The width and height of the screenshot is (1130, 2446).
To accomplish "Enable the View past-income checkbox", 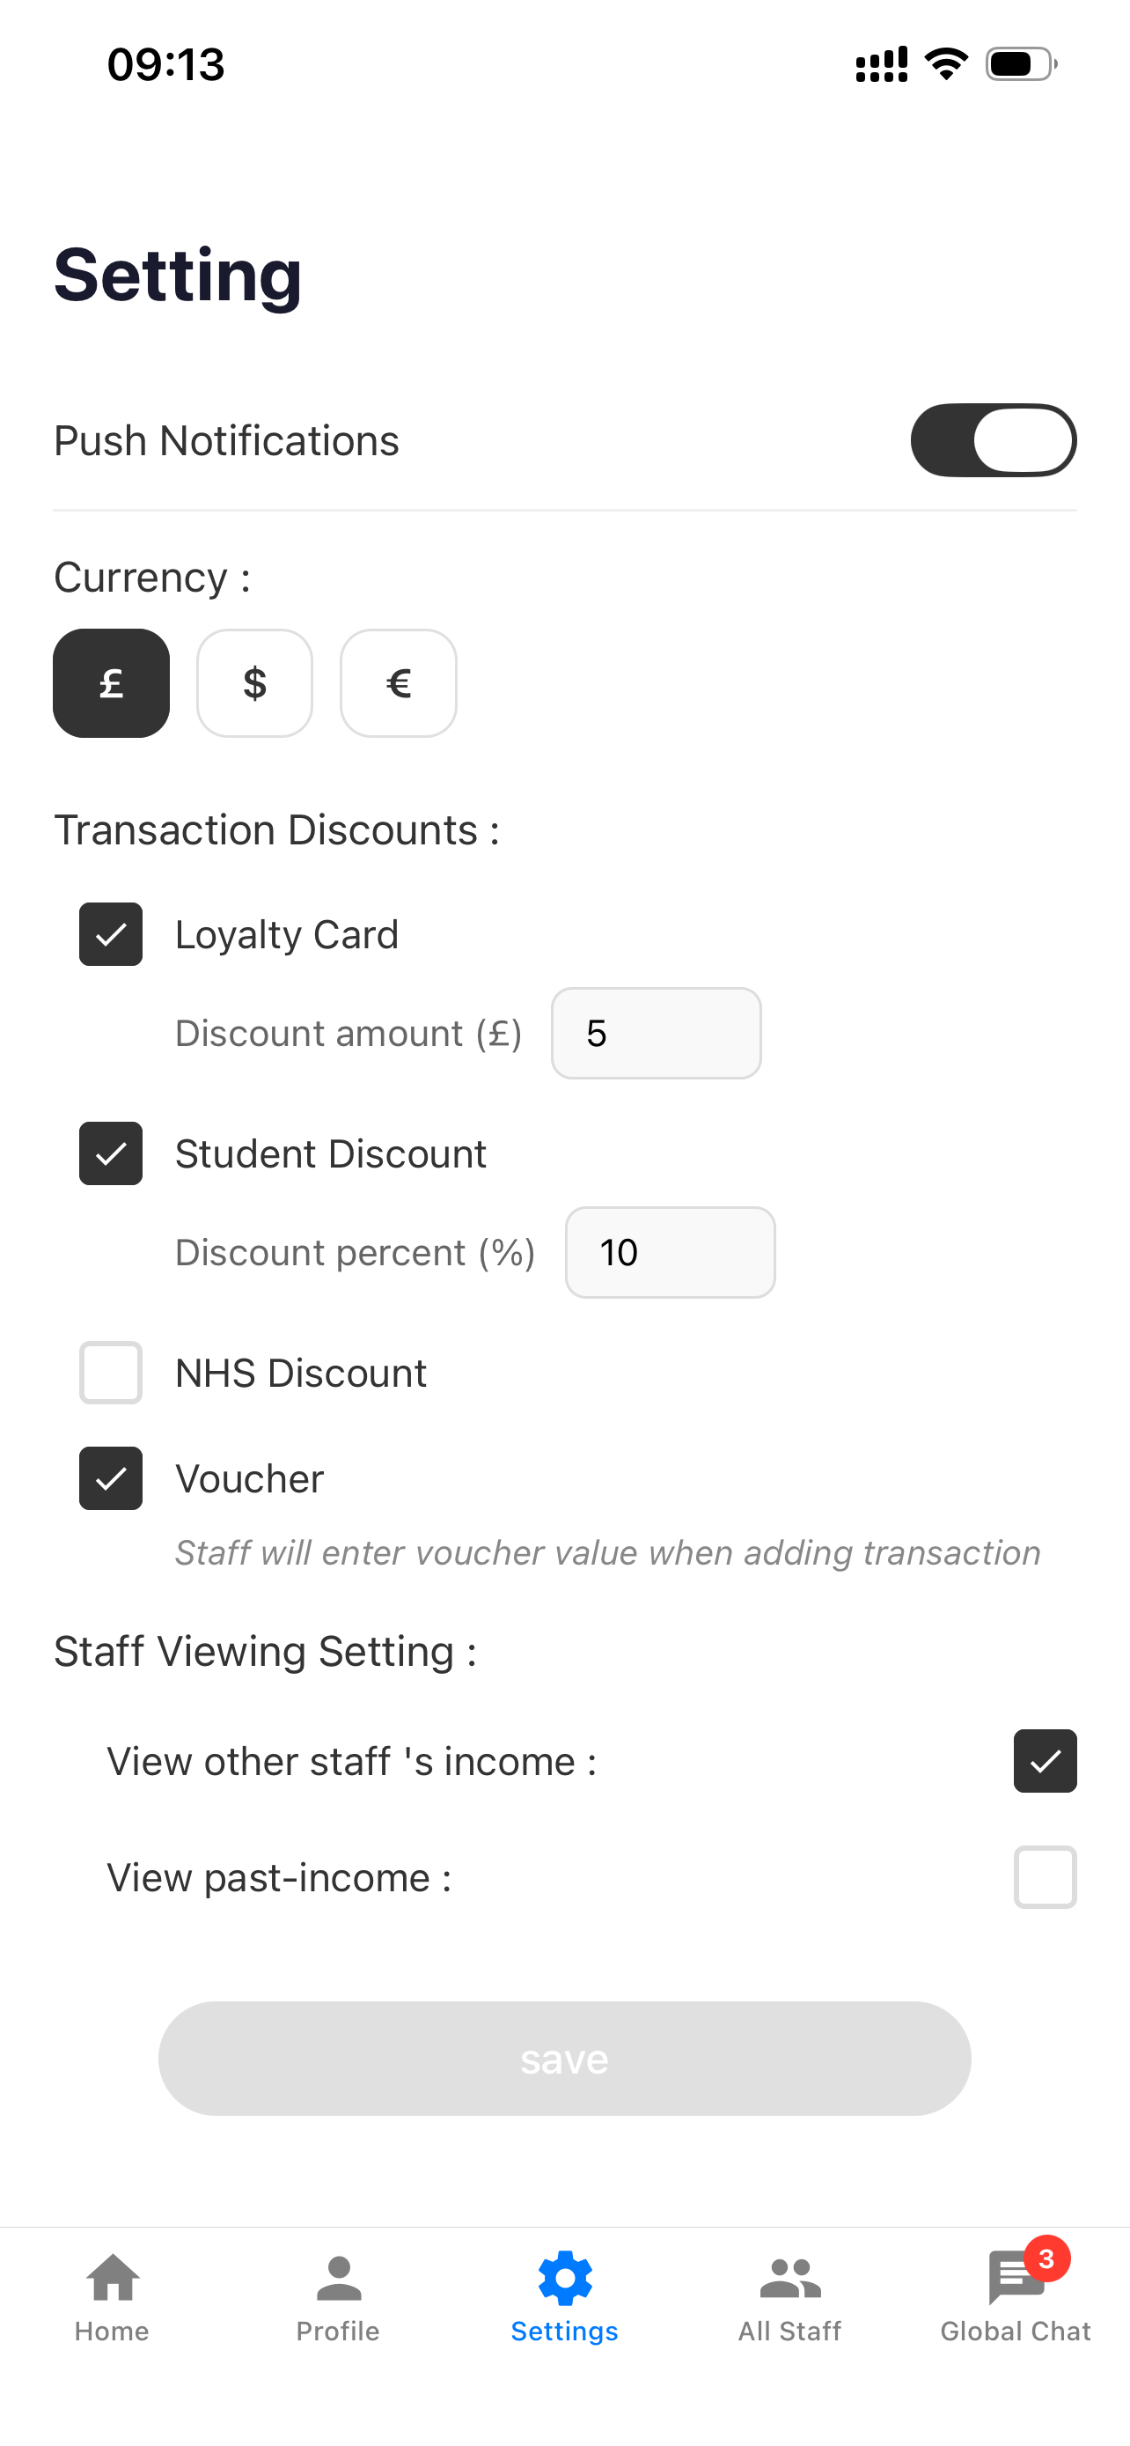I will (x=1045, y=1877).
